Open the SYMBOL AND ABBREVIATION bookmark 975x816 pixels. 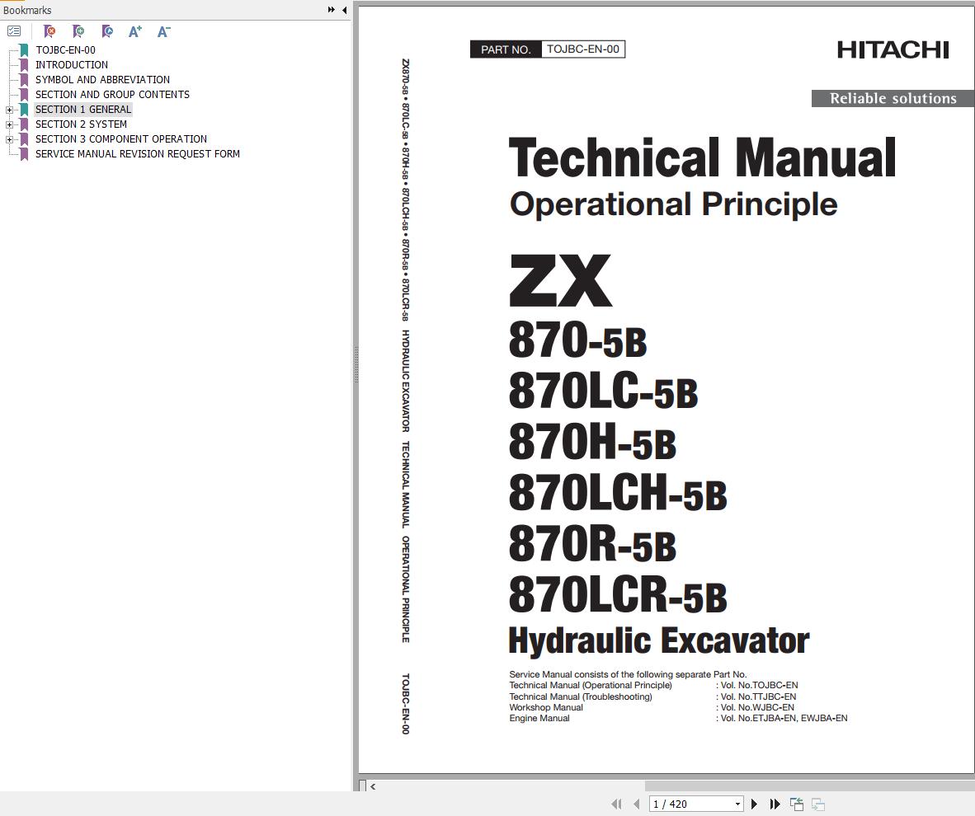click(102, 80)
